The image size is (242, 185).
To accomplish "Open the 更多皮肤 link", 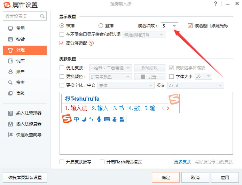I will (182, 162).
